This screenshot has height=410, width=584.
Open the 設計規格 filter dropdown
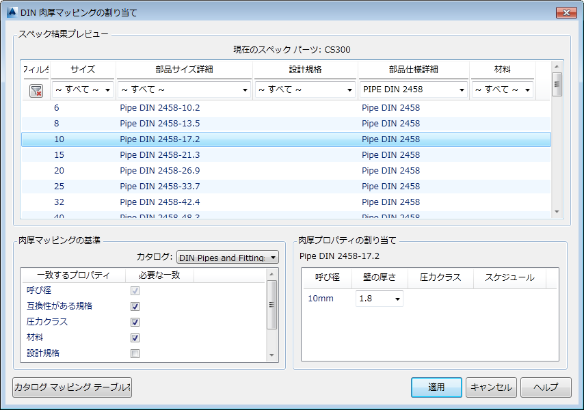[x=305, y=90]
